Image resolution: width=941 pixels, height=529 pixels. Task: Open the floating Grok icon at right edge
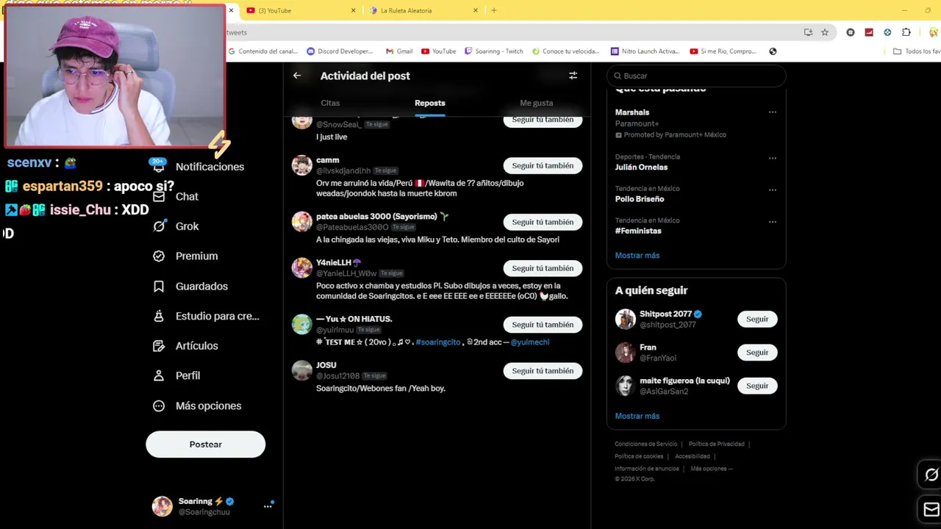(x=931, y=475)
